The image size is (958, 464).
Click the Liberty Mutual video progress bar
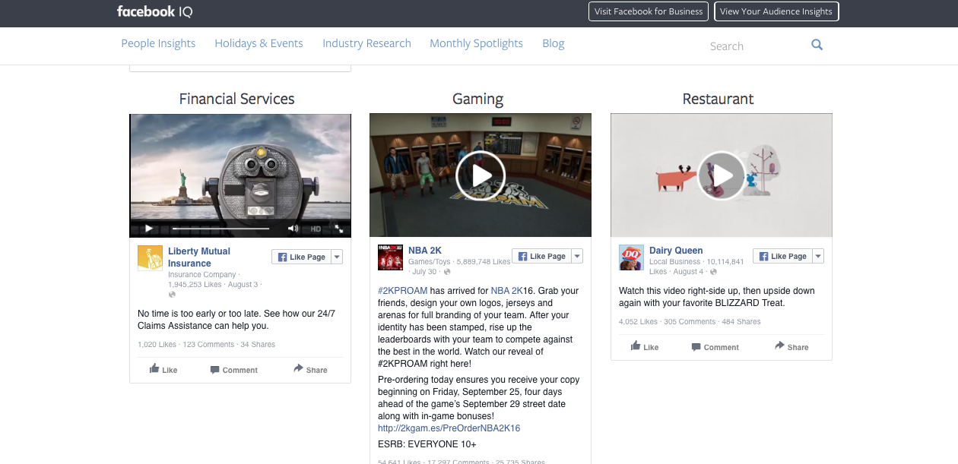click(x=220, y=228)
